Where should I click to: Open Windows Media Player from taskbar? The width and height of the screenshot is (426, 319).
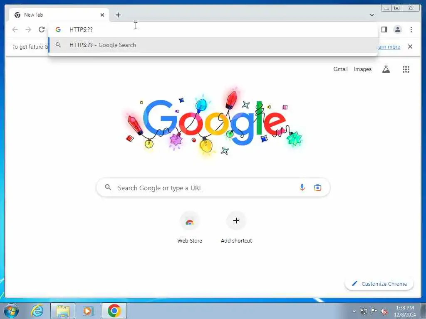(x=88, y=311)
